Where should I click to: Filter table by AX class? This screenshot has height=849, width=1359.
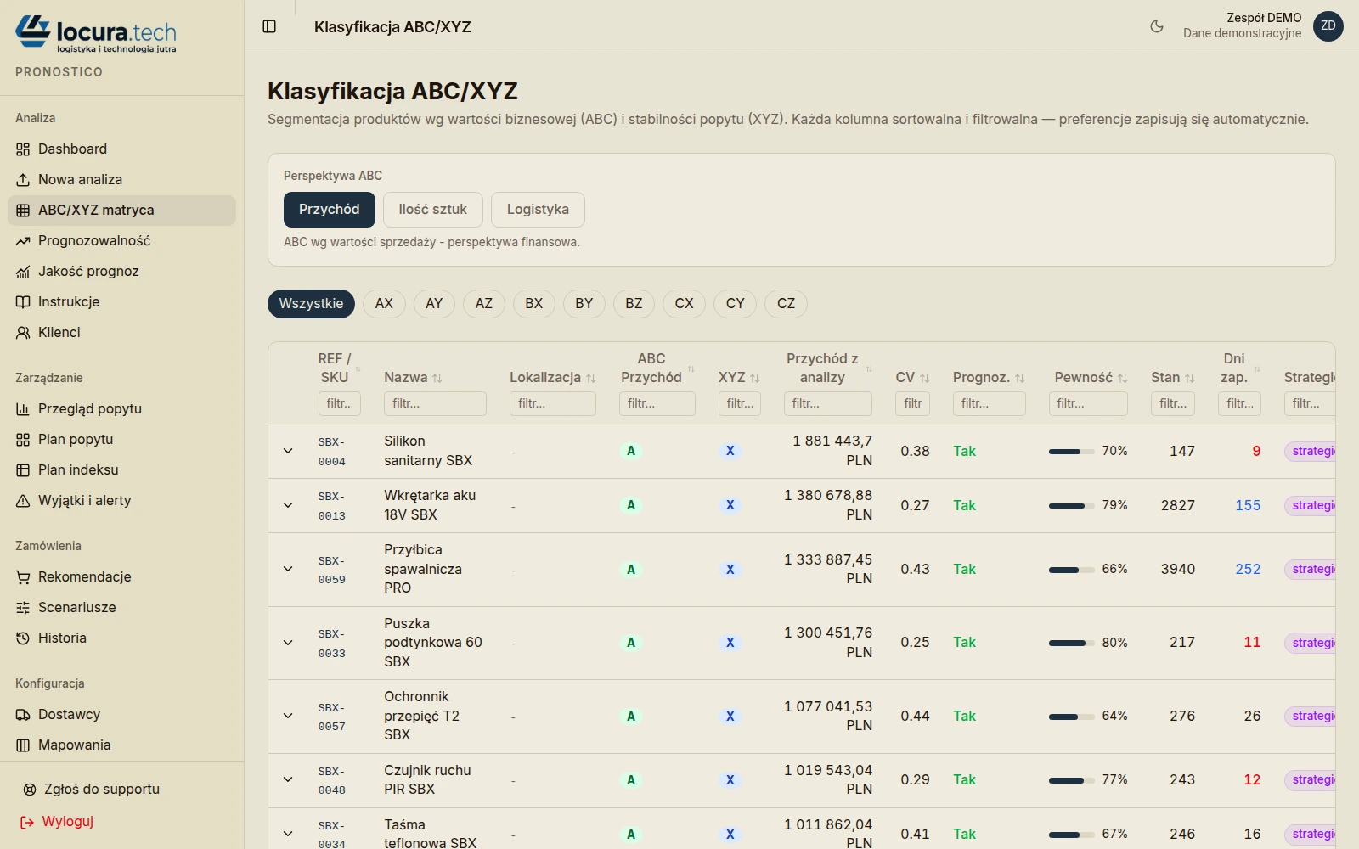click(x=384, y=304)
